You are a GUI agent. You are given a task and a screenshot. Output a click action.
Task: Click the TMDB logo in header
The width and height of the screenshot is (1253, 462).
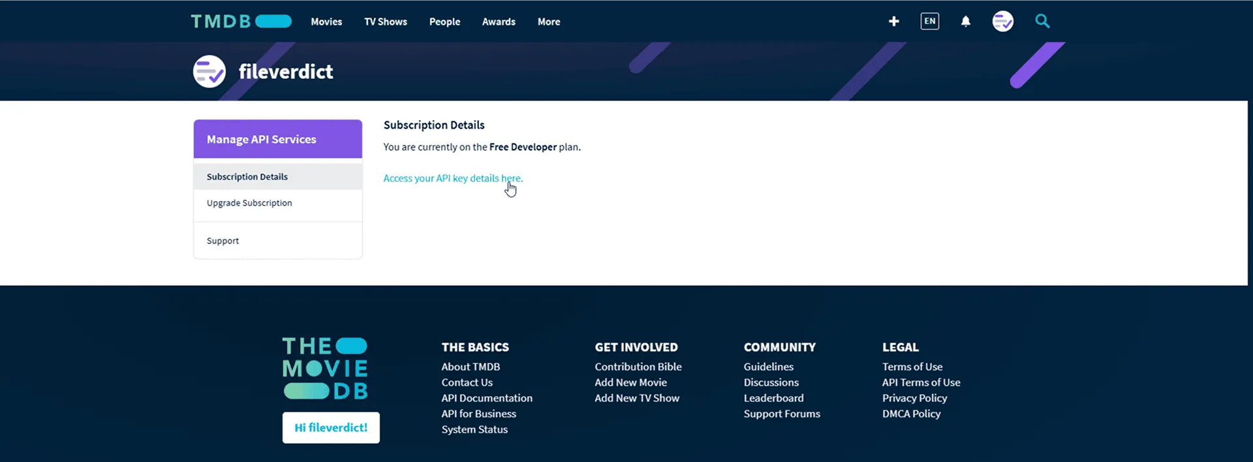(241, 22)
